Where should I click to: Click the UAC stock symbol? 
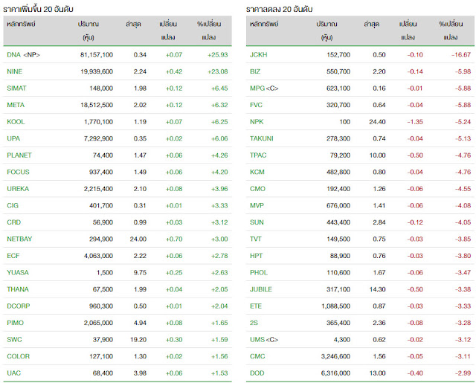[13, 372]
